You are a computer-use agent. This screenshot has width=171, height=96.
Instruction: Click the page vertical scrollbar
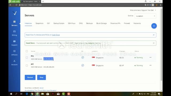[161, 45]
